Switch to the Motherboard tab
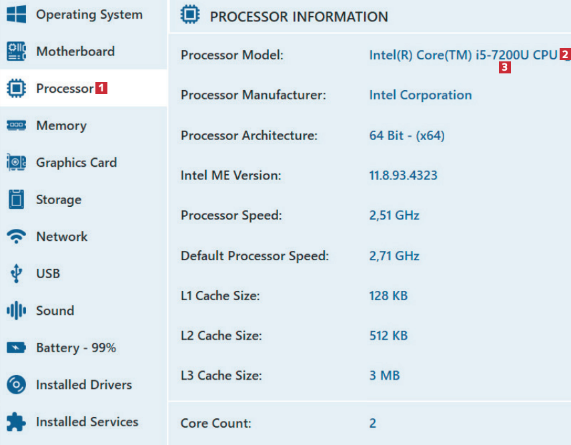Image resolution: width=571 pixels, height=445 pixels. click(x=75, y=51)
